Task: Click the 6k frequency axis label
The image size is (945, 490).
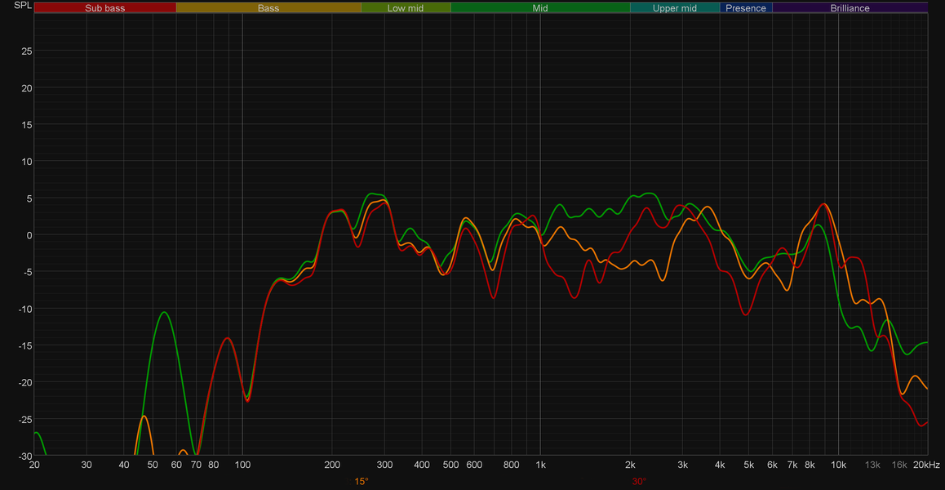Action: point(773,465)
